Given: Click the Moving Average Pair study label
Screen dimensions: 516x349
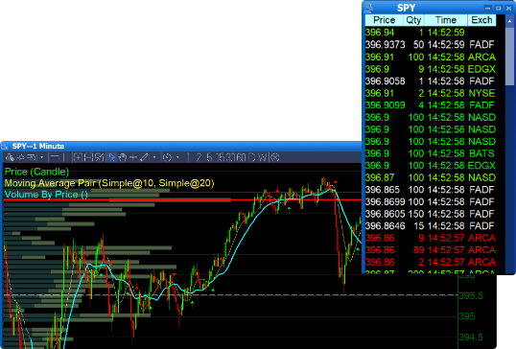Looking at the screenshot, I should coord(109,183).
